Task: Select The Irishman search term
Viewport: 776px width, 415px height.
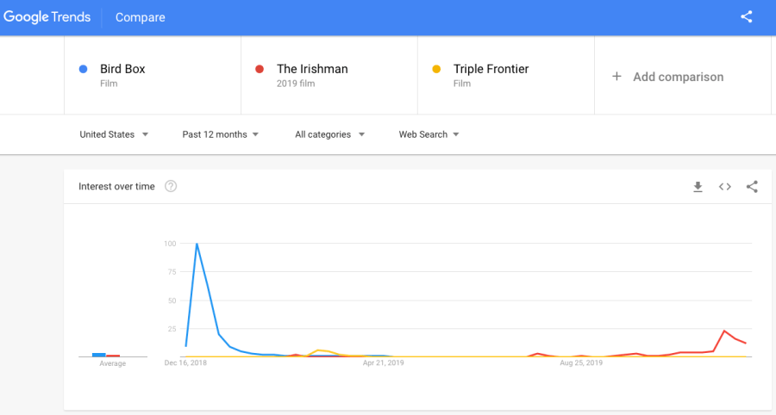Action: (x=312, y=69)
